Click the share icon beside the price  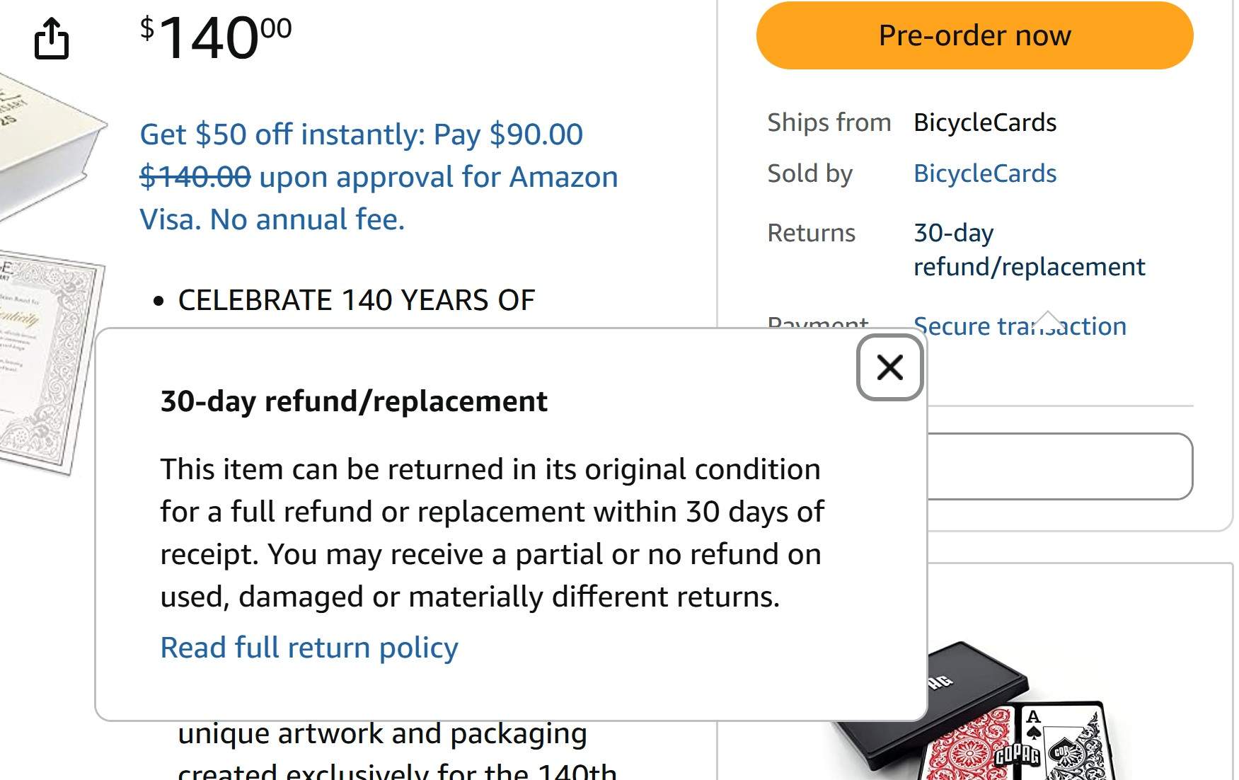coord(52,38)
